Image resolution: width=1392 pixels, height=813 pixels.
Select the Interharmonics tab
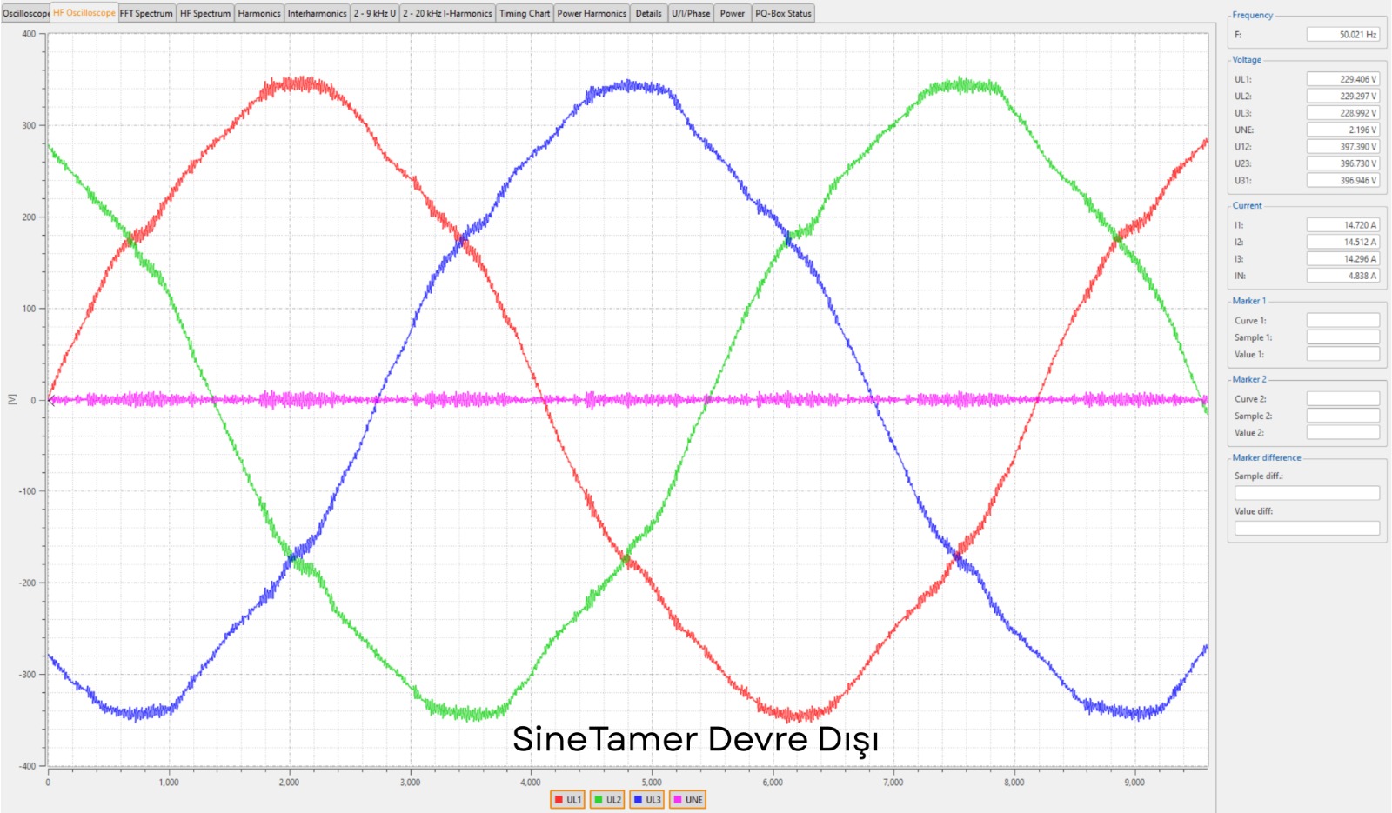coord(317,13)
